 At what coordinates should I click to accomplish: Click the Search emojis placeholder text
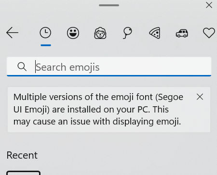tap(68, 67)
